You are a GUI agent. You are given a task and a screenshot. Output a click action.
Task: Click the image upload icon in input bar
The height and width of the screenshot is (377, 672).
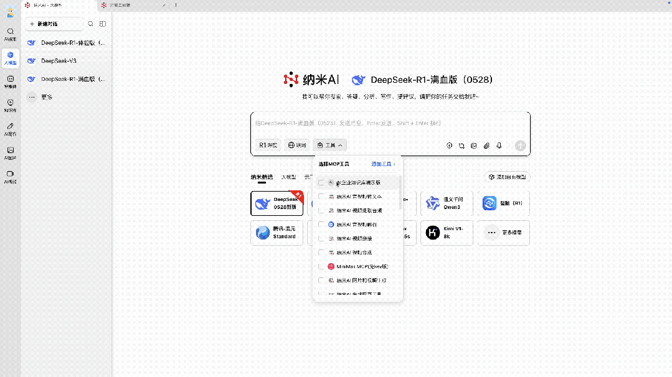point(473,146)
